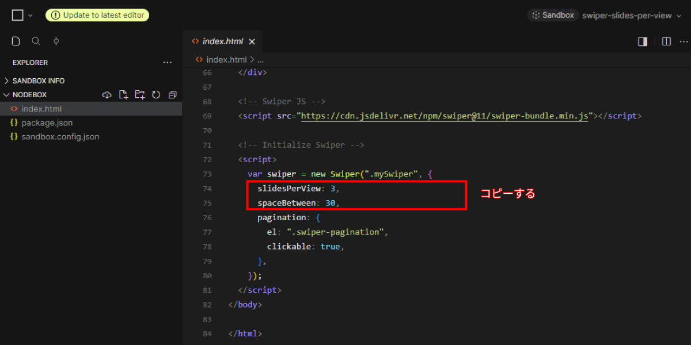Expand the chevron beside the square logo
The image size is (691, 345).
(x=31, y=16)
